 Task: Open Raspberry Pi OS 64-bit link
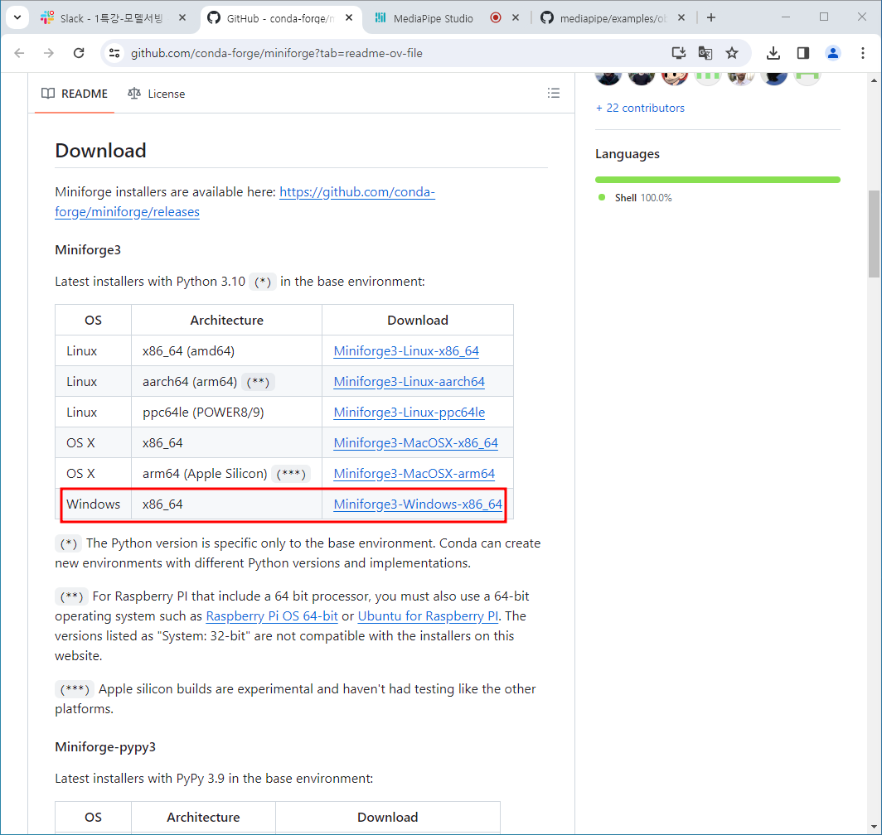tap(272, 616)
